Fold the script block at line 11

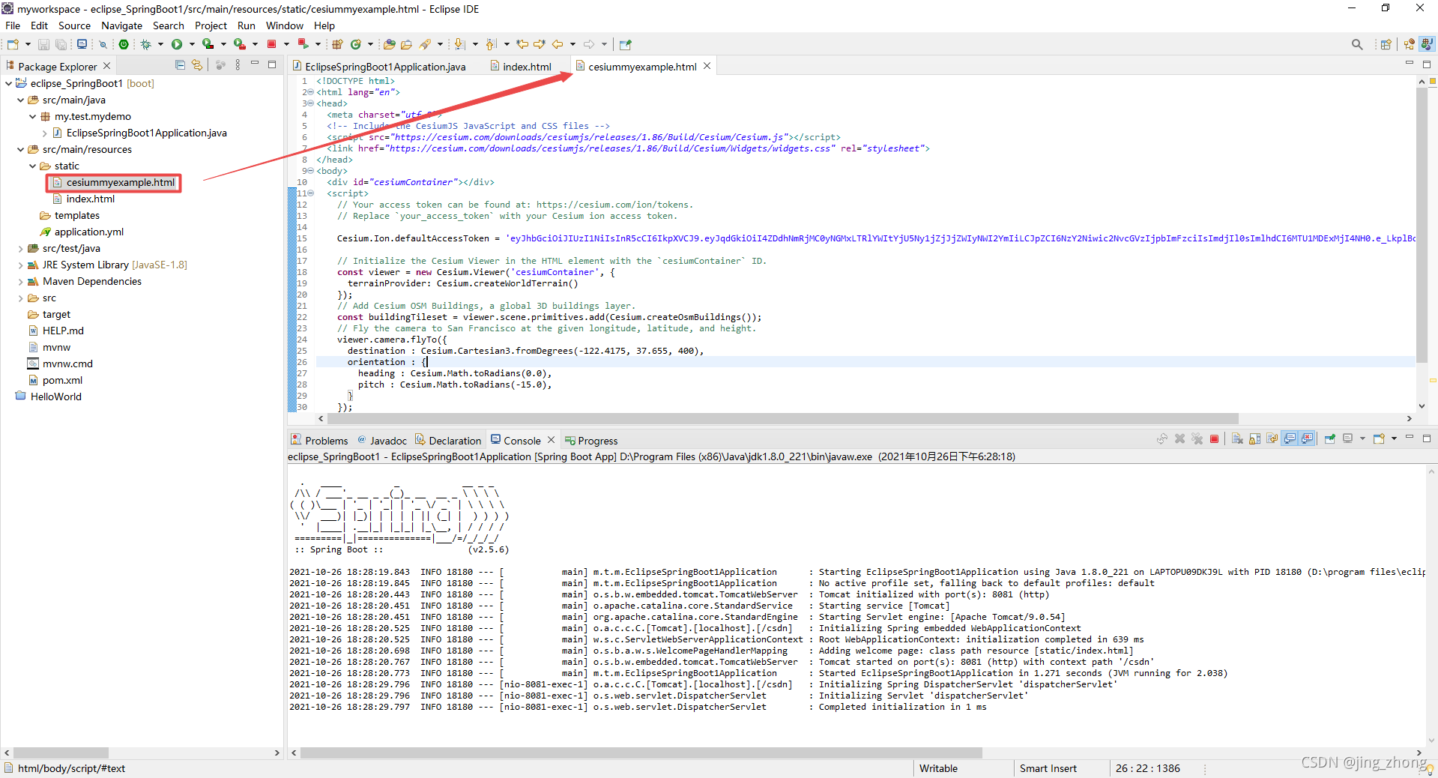coord(310,193)
